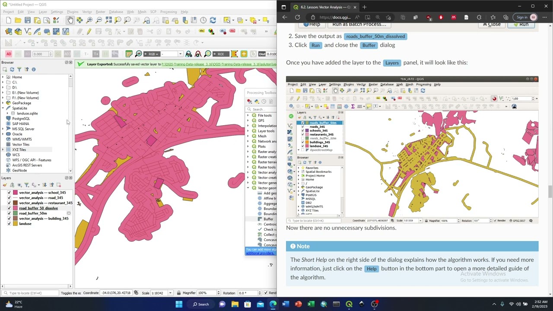Click Toggle Editing pencil icon
Image resolution: width=553 pixels, height=311 pixels.
pos(89,32)
